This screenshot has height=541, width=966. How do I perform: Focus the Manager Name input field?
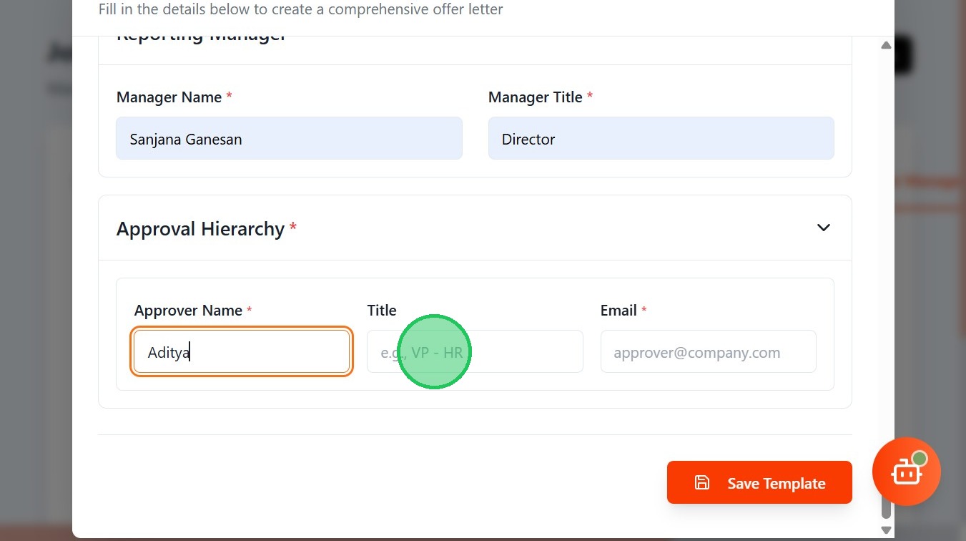click(x=289, y=139)
